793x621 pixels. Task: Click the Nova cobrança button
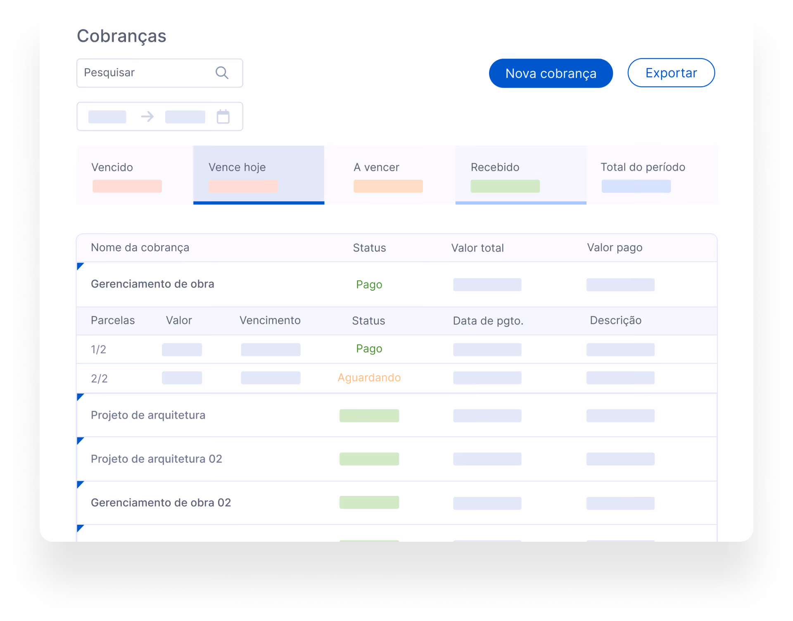point(551,73)
